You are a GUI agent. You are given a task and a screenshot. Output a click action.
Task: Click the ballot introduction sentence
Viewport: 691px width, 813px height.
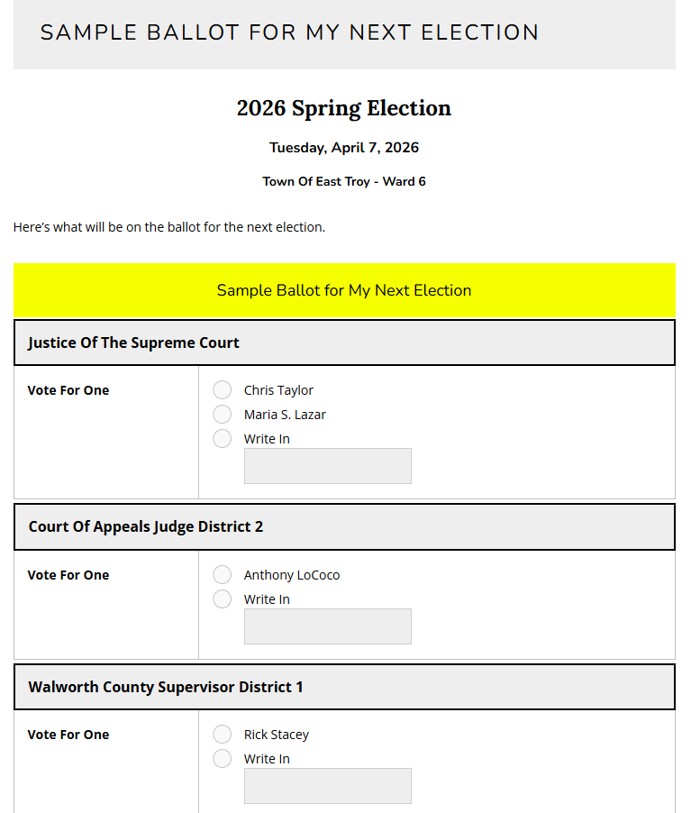[169, 227]
